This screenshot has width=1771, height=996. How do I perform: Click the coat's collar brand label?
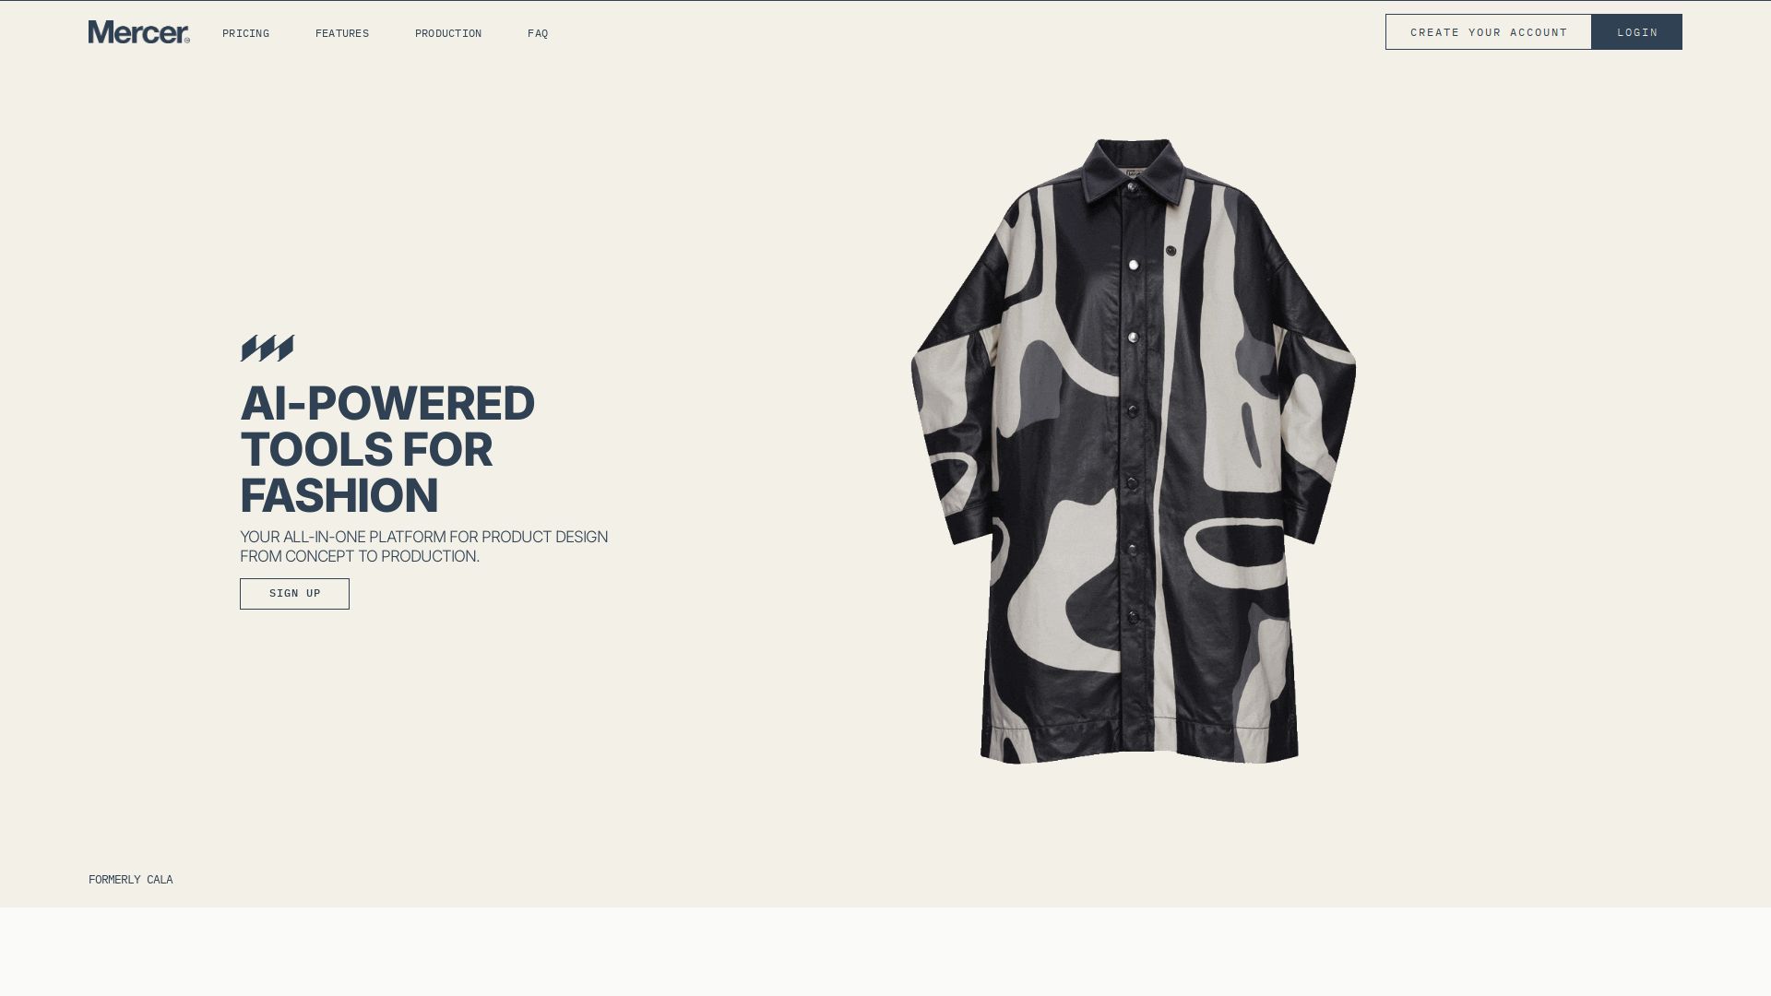point(1133,172)
